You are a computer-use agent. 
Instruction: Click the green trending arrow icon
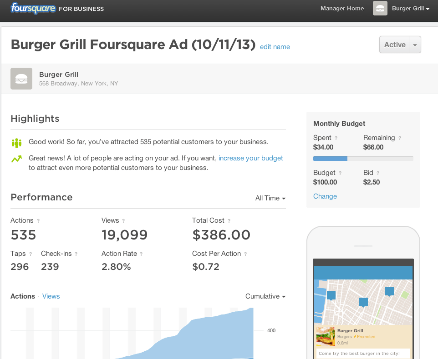tap(16, 159)
